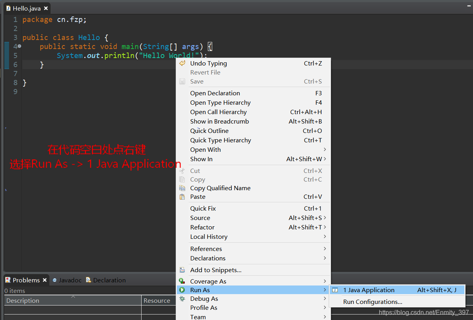Click the Coverage As icon
473x320 pixels.
182,281
